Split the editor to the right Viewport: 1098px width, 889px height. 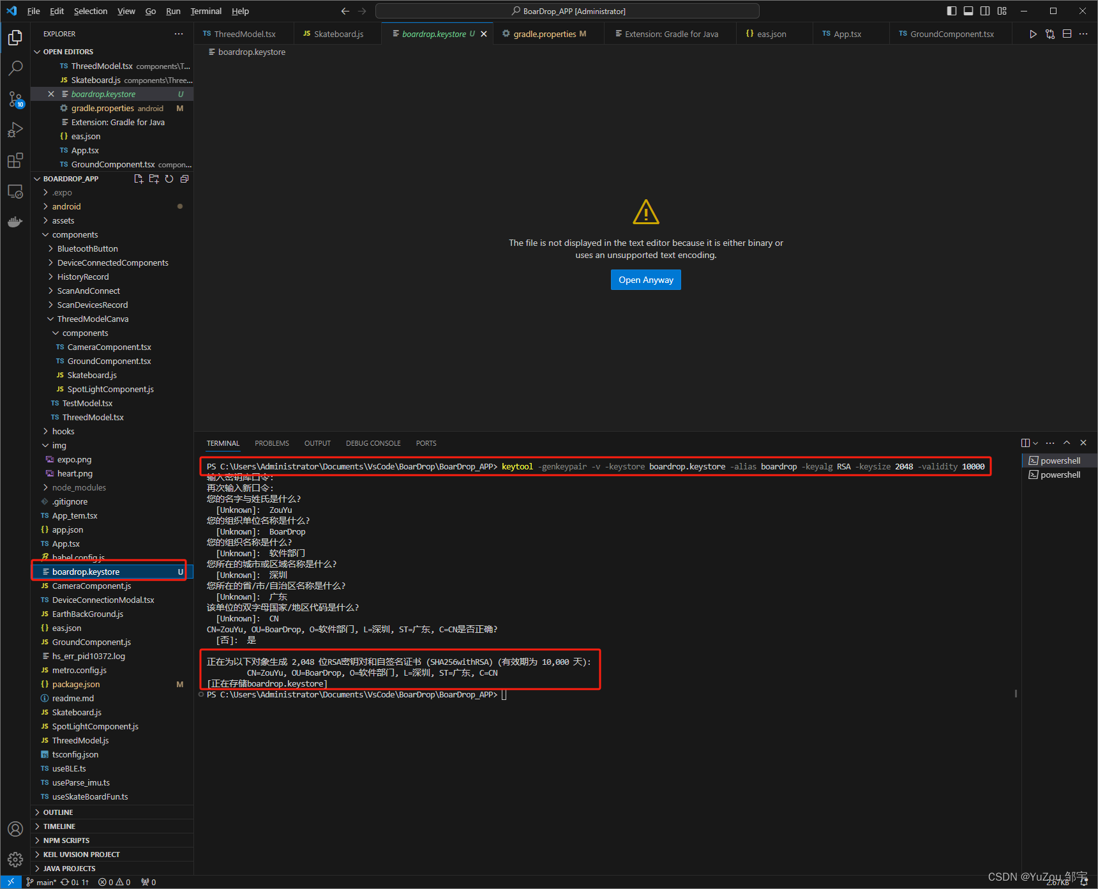(x=1067, y=34)
